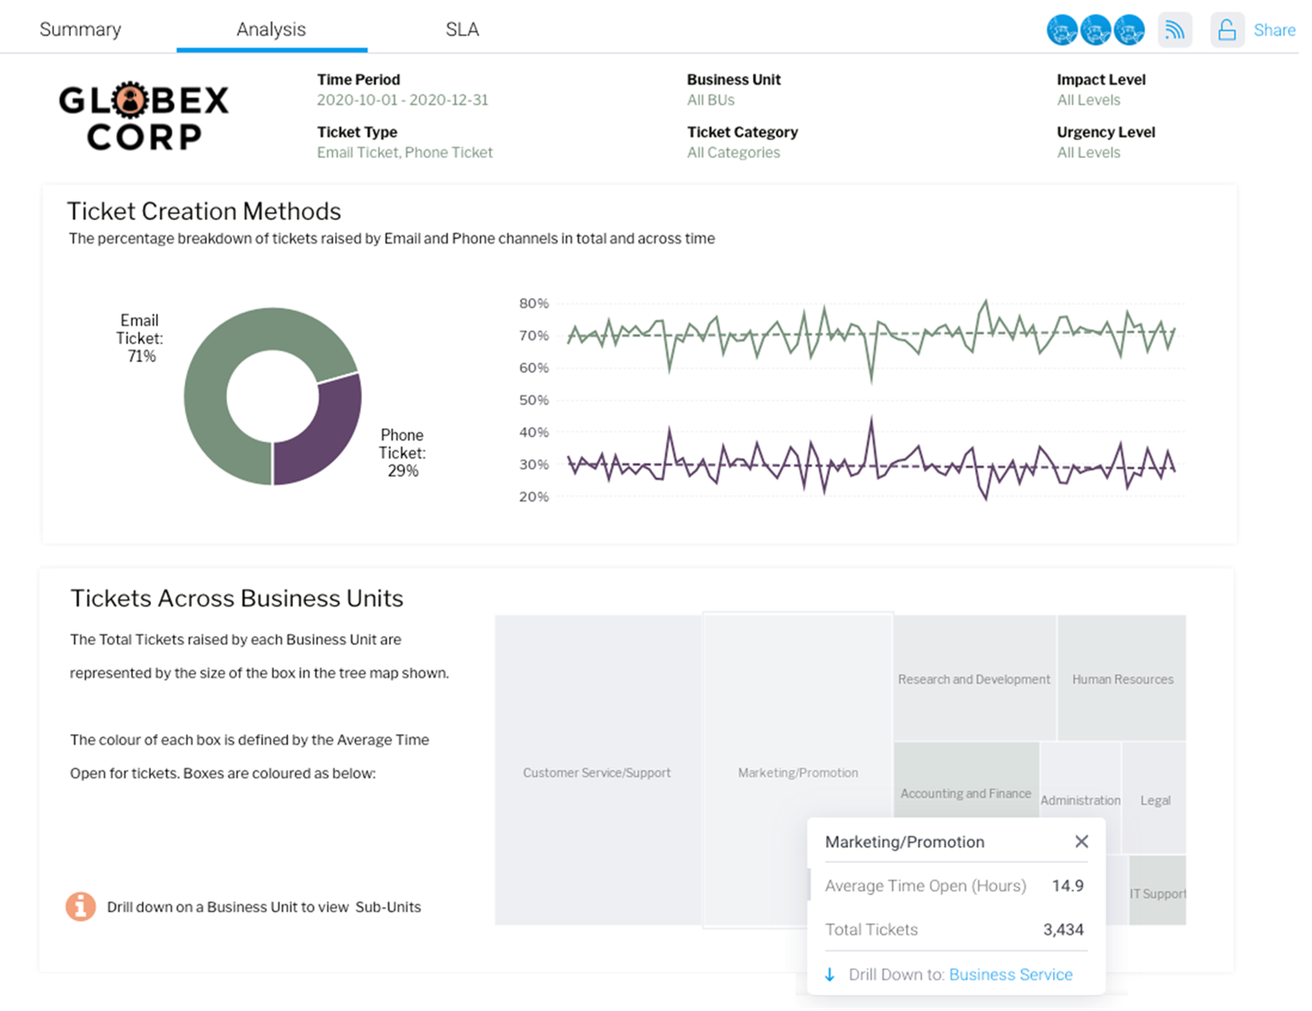
Task: Select the Analysis tab
Action: click(270, 30)
